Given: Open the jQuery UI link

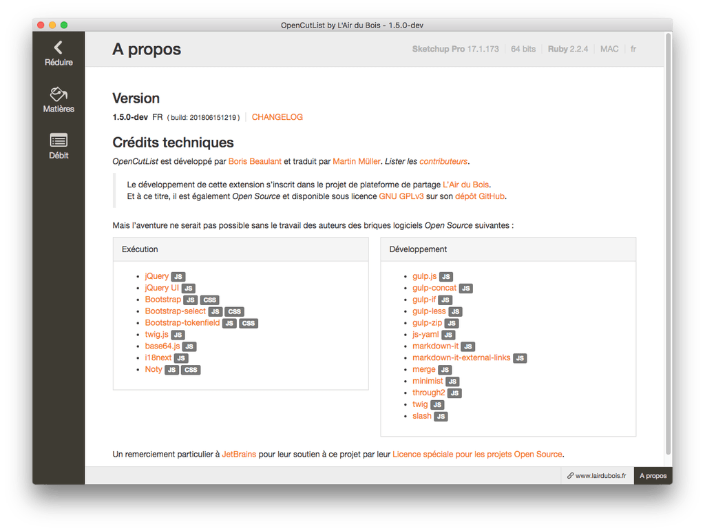Looking at the screenshot, I should (x=162, y=288).
